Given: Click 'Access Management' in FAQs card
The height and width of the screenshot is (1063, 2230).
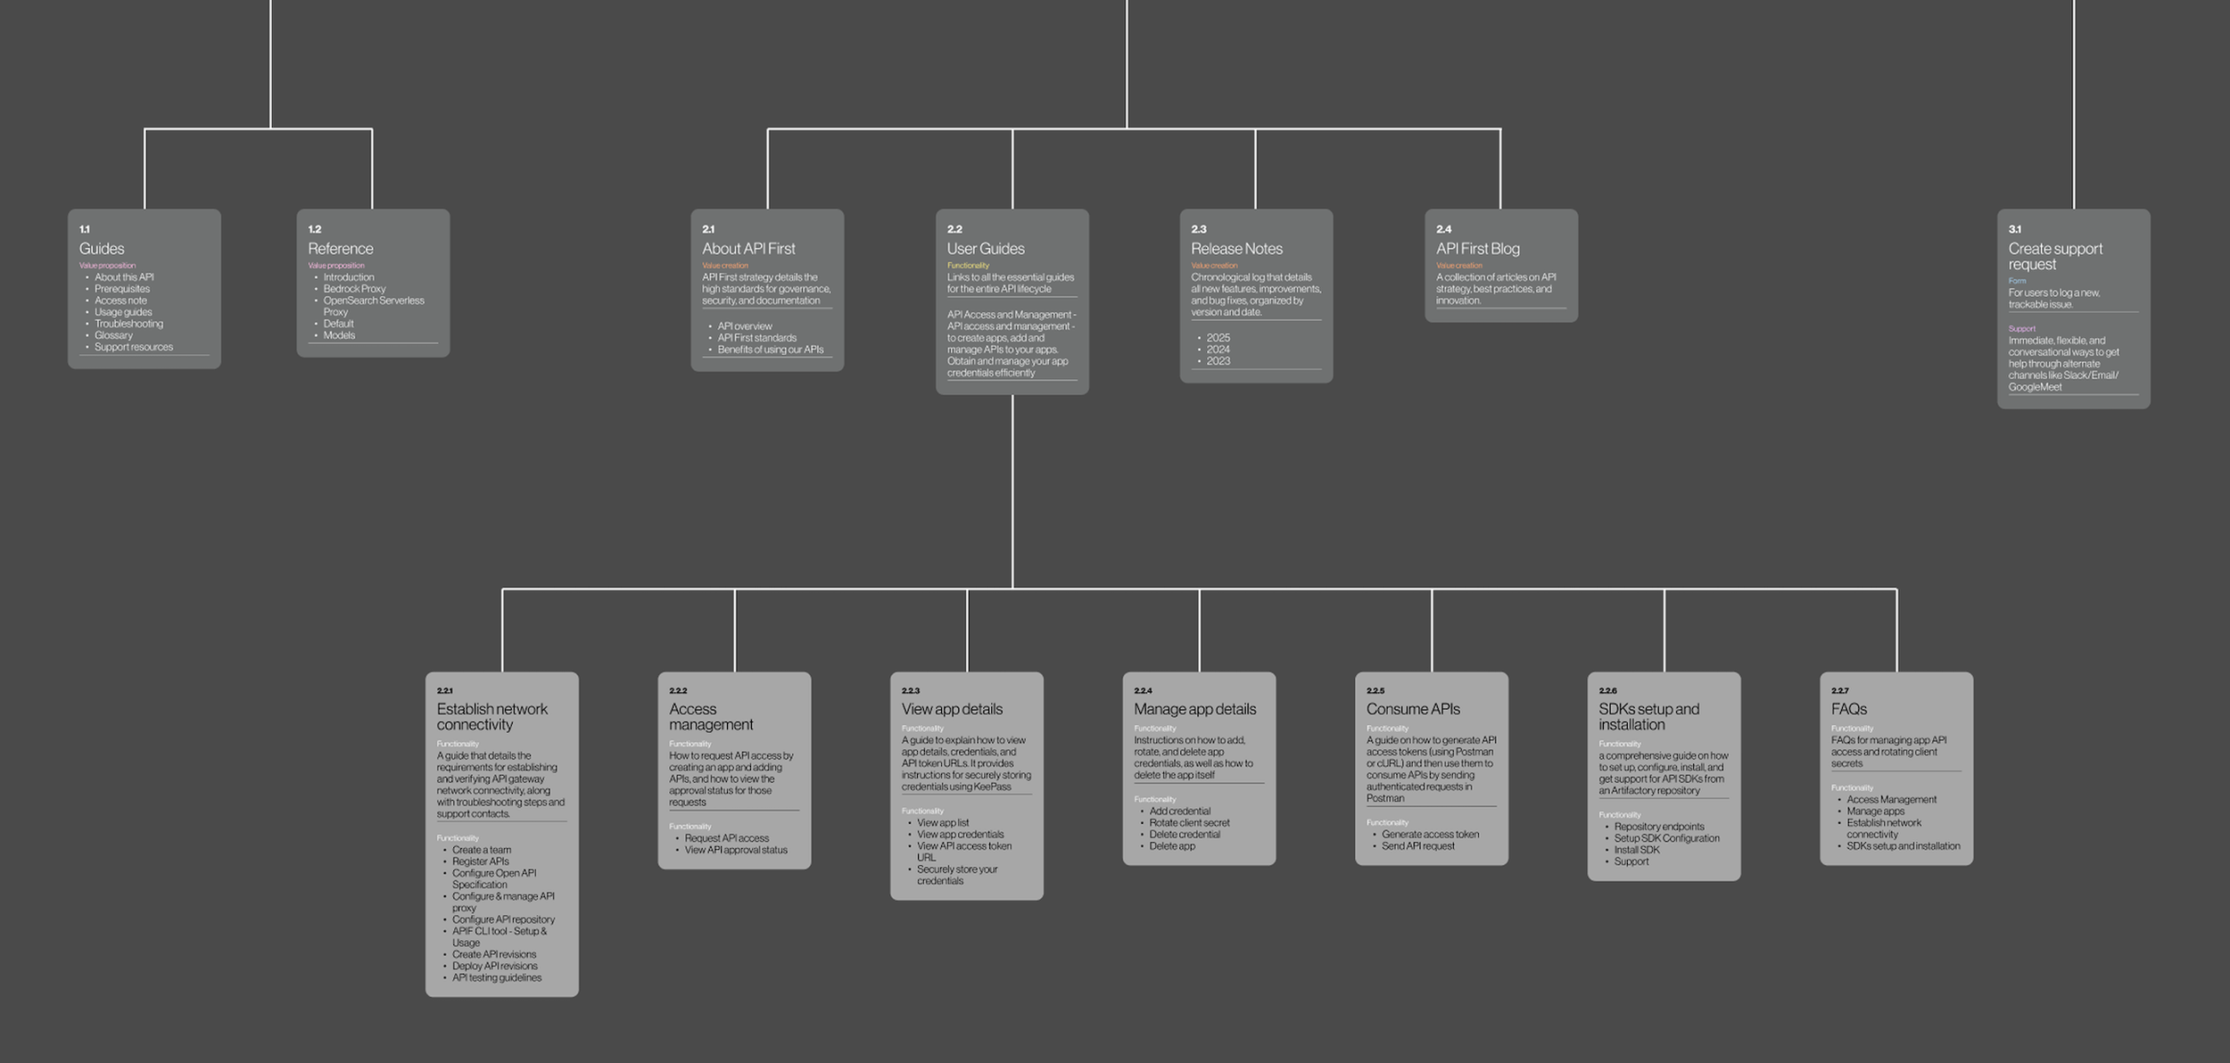Looking at the screenshot, I should tap(1892, 800).
